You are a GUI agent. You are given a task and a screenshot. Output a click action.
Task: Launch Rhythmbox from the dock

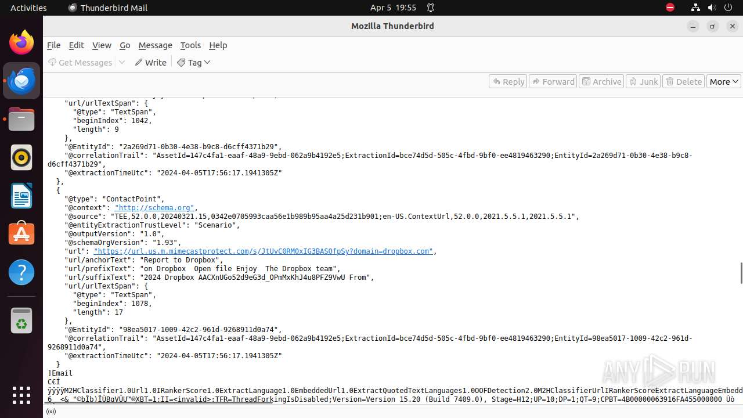pos(21,157)
